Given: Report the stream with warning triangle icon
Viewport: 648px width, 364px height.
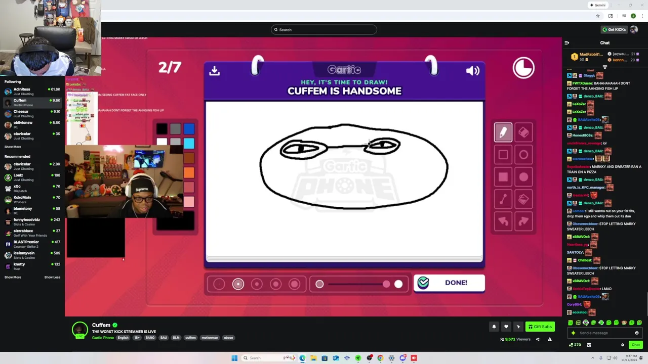Looking at the screenshot, I should point(550,339).
